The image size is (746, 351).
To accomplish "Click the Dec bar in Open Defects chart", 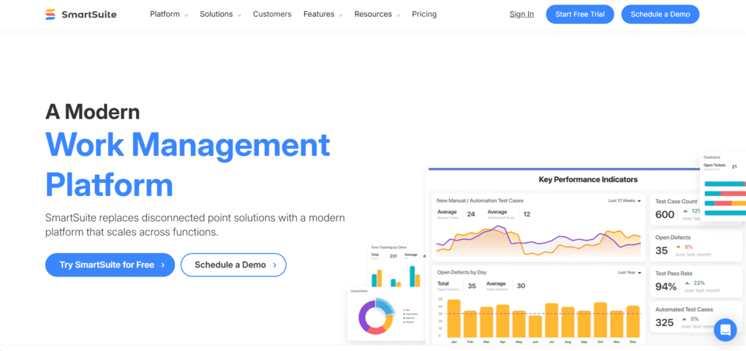I will click(633, 322).
